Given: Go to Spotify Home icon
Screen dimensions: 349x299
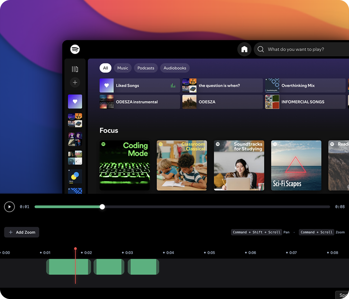Looking at the screenshot, I should [244, 49].
